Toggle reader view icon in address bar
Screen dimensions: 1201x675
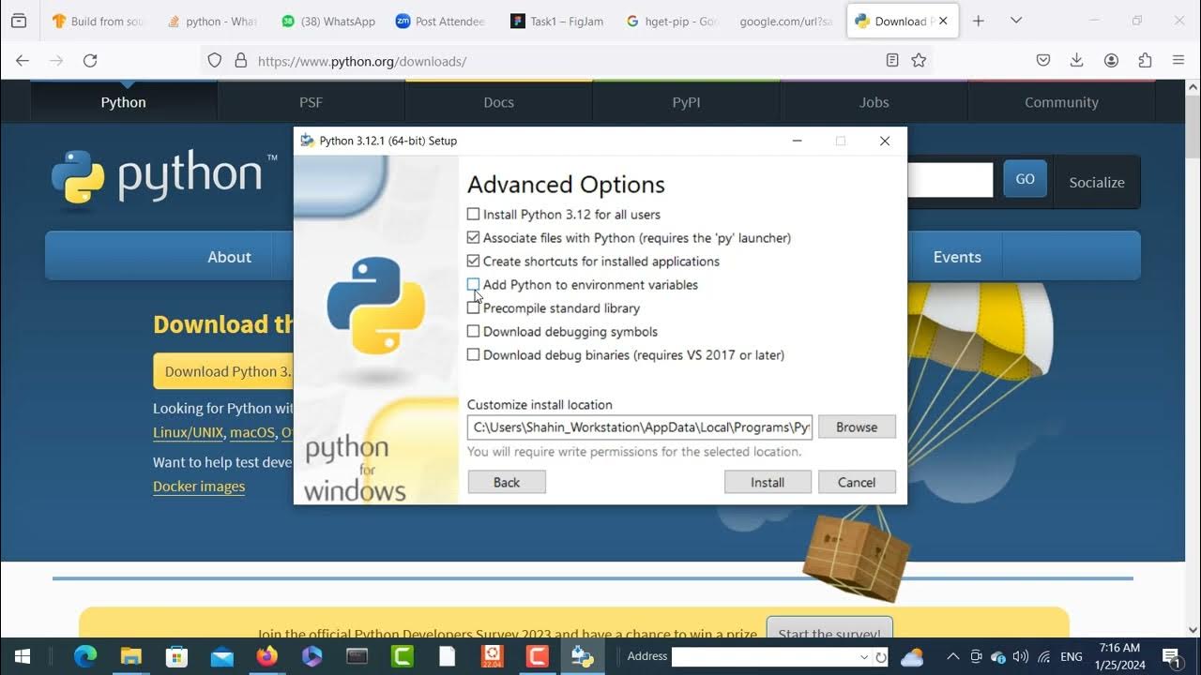click(892, 60)
